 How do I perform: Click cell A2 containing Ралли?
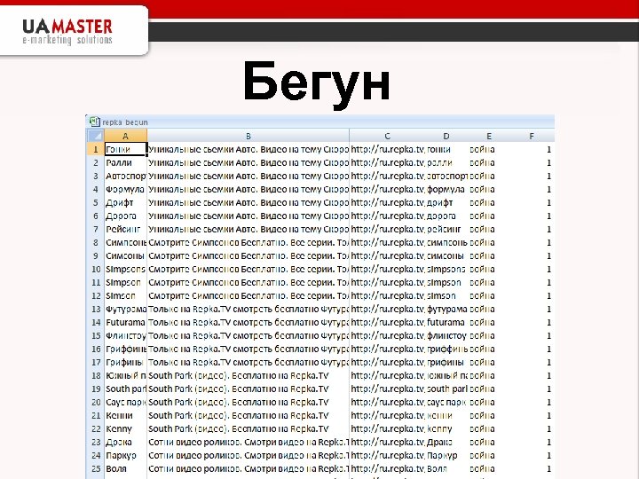pos(125,162)
